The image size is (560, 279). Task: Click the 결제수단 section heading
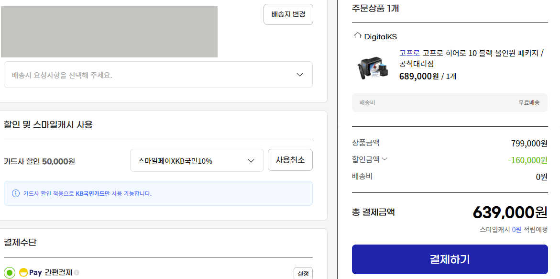pos(20,242)
